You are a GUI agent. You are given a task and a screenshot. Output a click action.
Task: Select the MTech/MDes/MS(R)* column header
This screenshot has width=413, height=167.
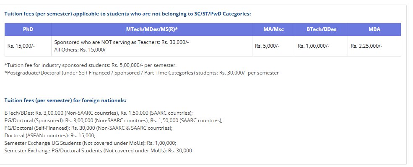152,29
